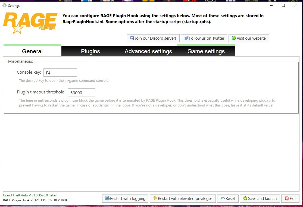Maximize the Settings window

[283, 5]
